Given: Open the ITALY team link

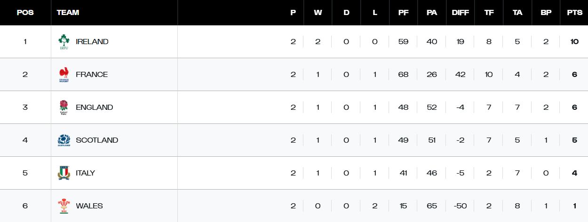Looking at the screenshot, I should coord(86,173).
